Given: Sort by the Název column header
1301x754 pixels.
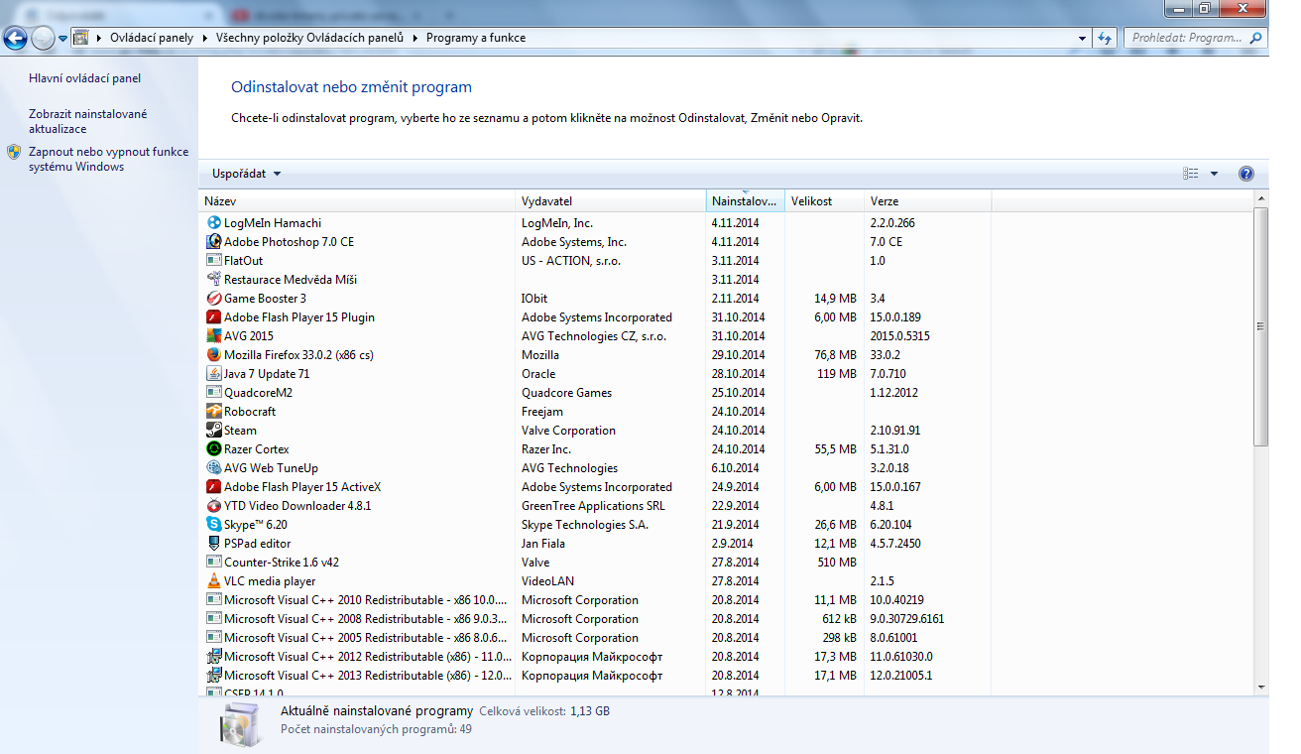Looking at the screenshot, I should [357, 201].
